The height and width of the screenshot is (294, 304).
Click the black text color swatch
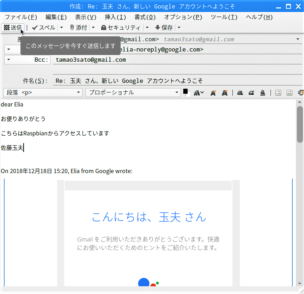click(186, 91)
